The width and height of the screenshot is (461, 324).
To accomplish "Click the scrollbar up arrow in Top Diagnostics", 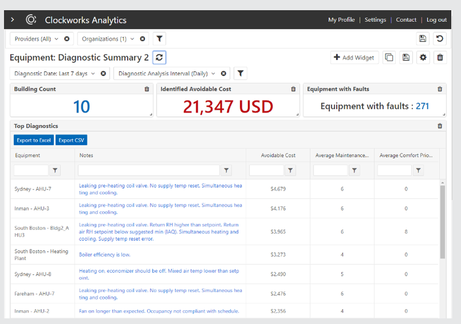I will tap(443, 183).
